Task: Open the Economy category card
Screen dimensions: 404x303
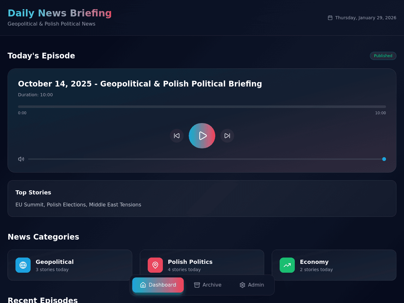Action: [334, 265]
